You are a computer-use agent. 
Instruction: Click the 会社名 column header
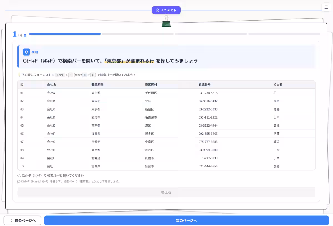(x=52, y=84)
